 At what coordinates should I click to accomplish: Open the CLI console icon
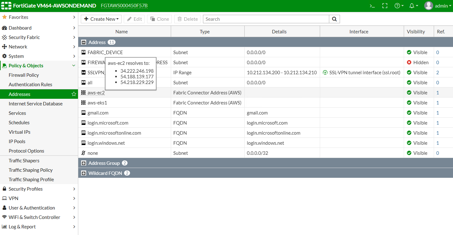(x=373, y=6)
